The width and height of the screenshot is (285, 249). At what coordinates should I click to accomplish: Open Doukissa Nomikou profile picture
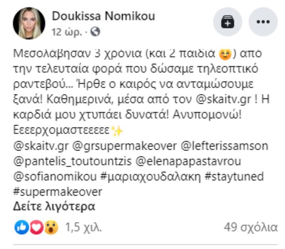[29, 23]
